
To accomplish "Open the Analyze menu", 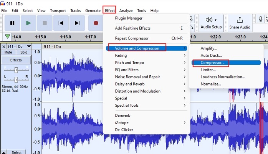I will 126,11.
